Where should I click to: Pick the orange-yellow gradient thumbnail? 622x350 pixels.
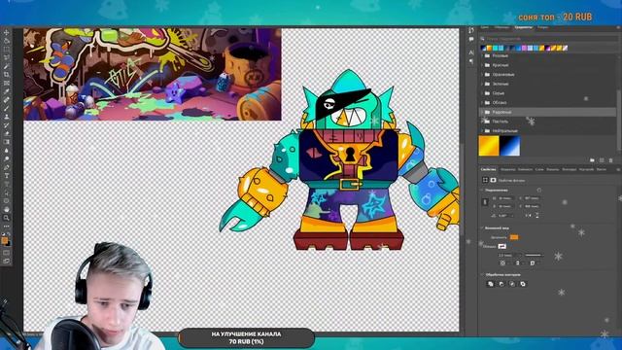(x=489, y=146)
